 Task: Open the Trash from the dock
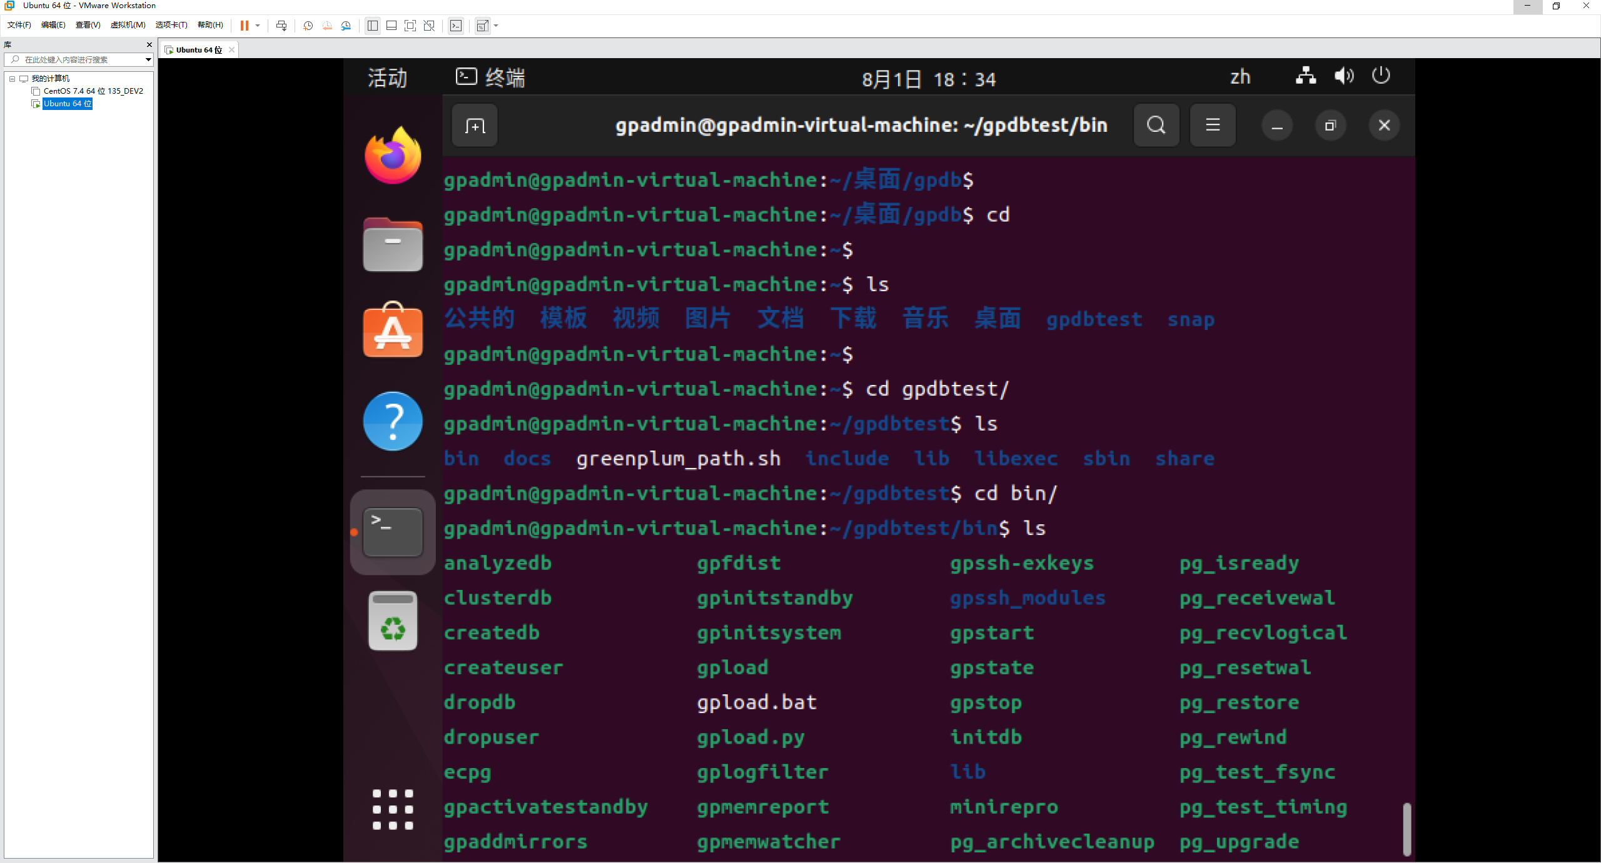[393, 621]
